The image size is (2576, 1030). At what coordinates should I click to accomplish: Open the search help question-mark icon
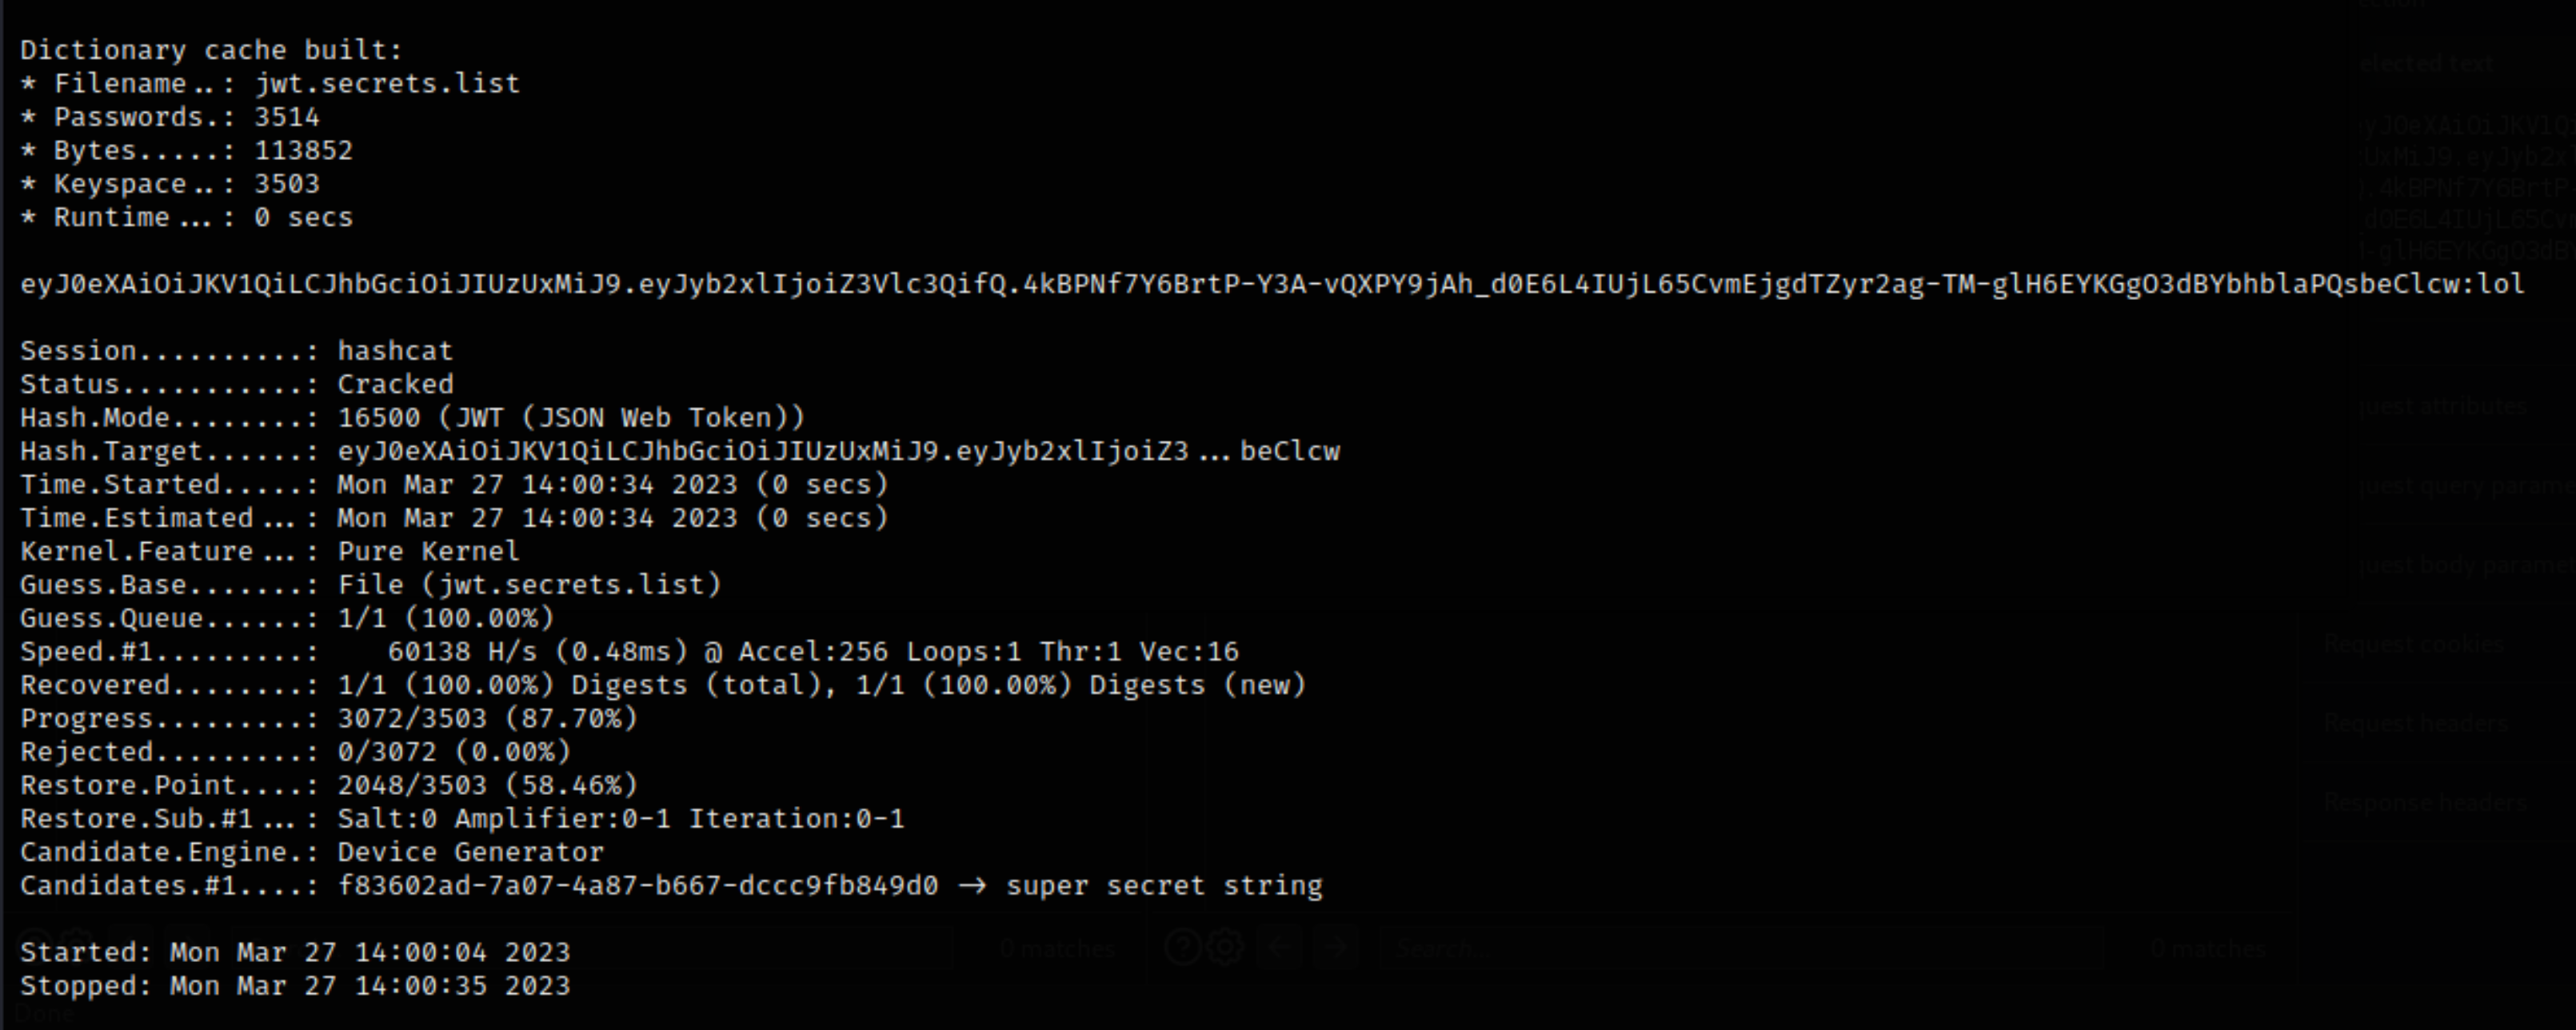1183,946
